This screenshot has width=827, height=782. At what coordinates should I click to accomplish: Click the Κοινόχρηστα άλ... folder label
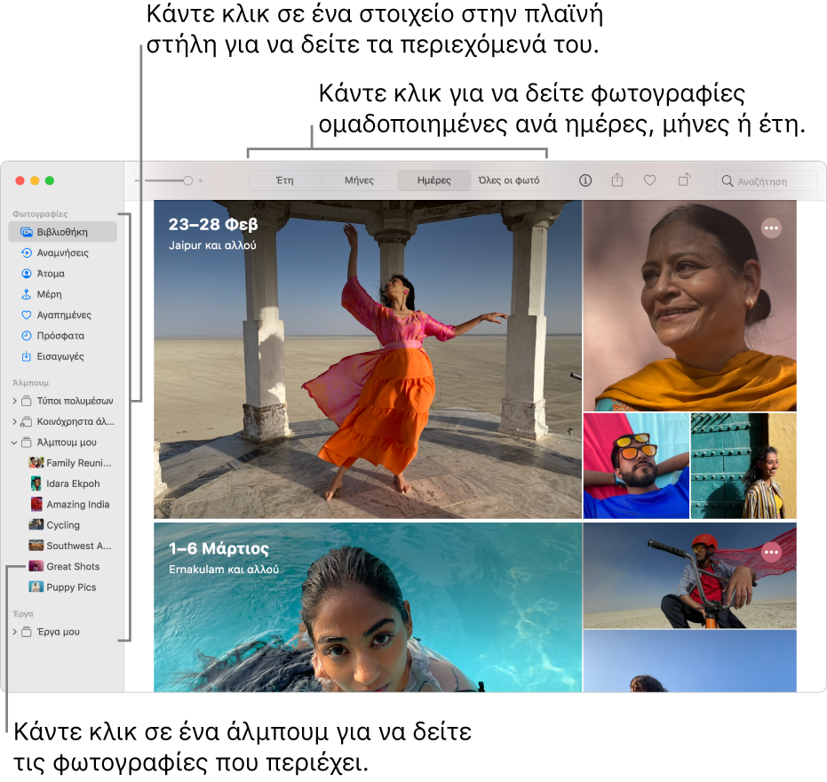tap(76, 421)
